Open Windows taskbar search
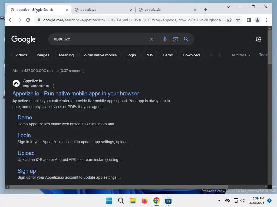This screenshot has width=277, height=207. point(121,201)
